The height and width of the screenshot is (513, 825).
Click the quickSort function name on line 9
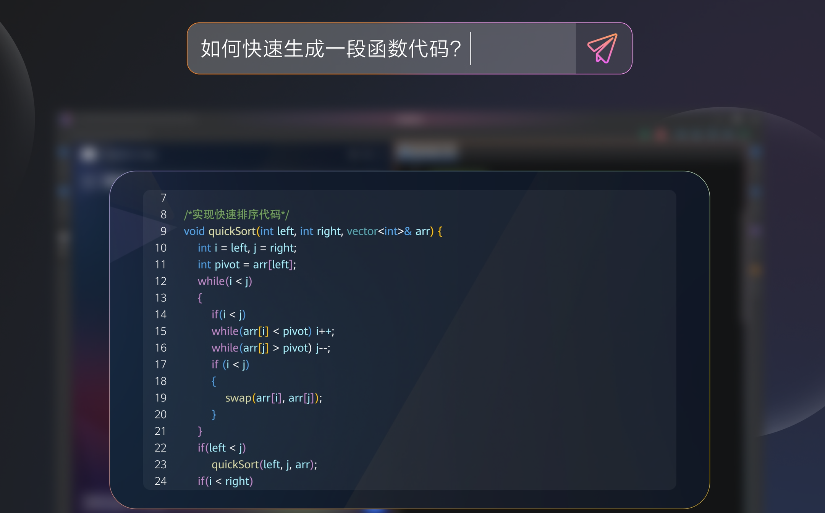(232, 231)
